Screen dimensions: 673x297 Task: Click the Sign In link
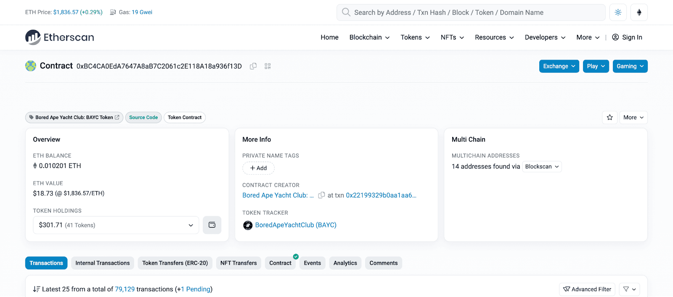click(632, 37)
